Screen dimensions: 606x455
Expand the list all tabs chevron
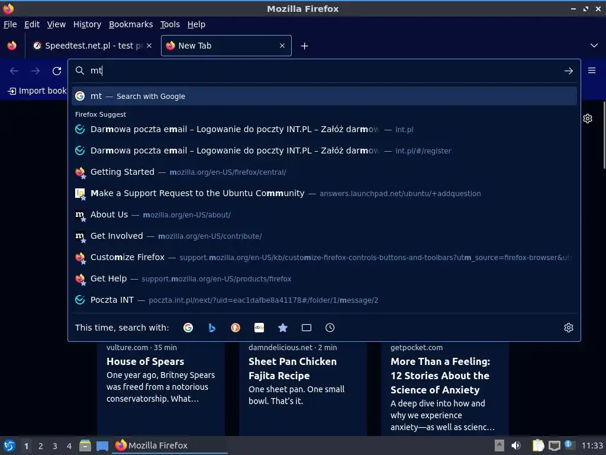point(594,46)
